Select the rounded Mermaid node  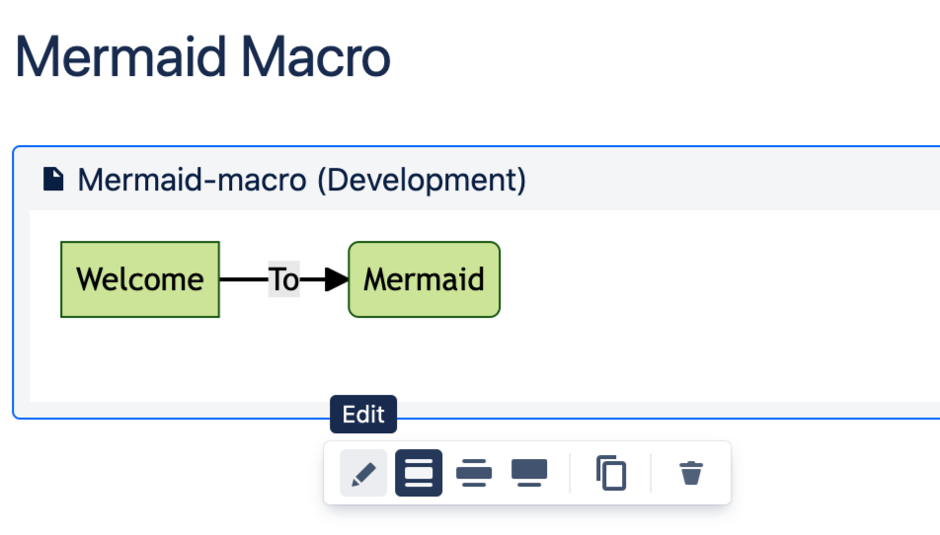[425, 279]
